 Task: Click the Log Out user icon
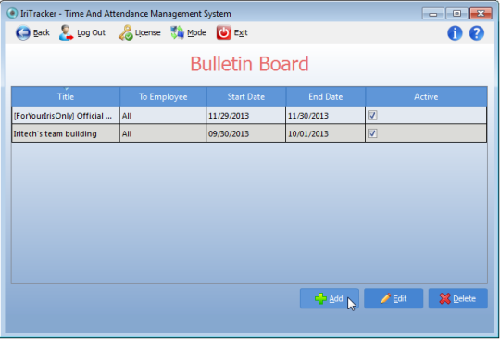click(x=66, y=32)
